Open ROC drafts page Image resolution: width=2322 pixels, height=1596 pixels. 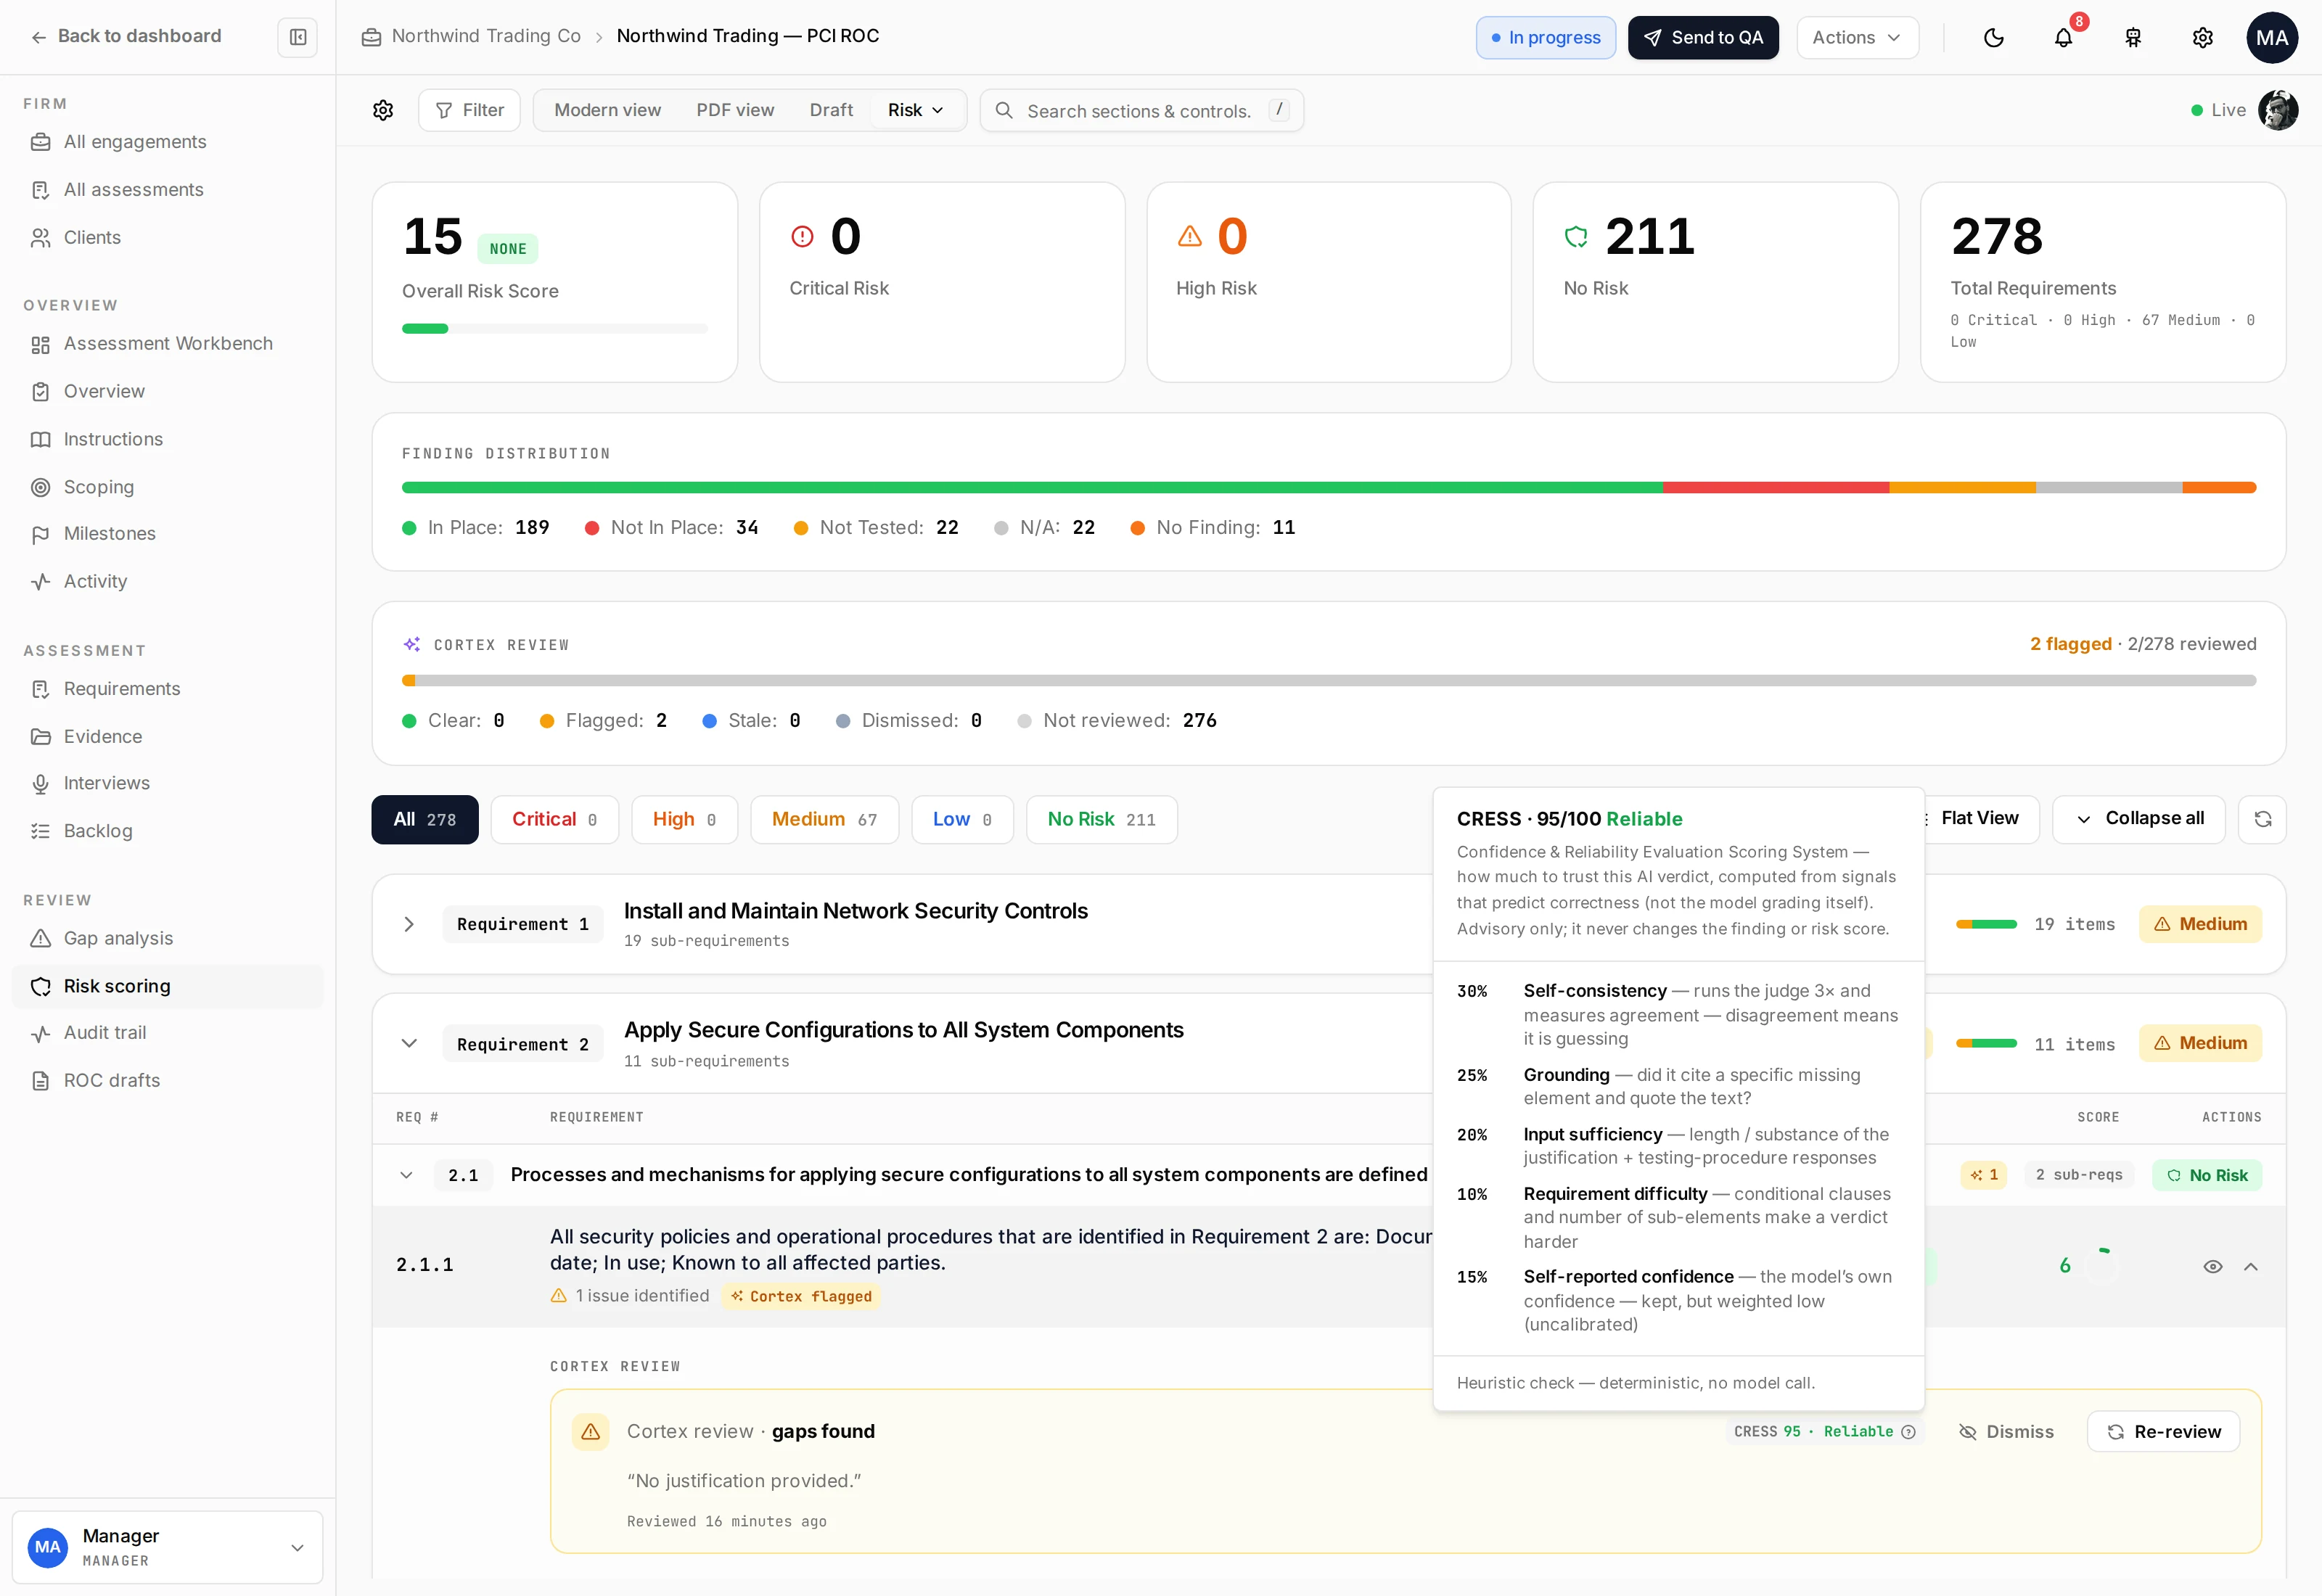(x=168, y=1081)
